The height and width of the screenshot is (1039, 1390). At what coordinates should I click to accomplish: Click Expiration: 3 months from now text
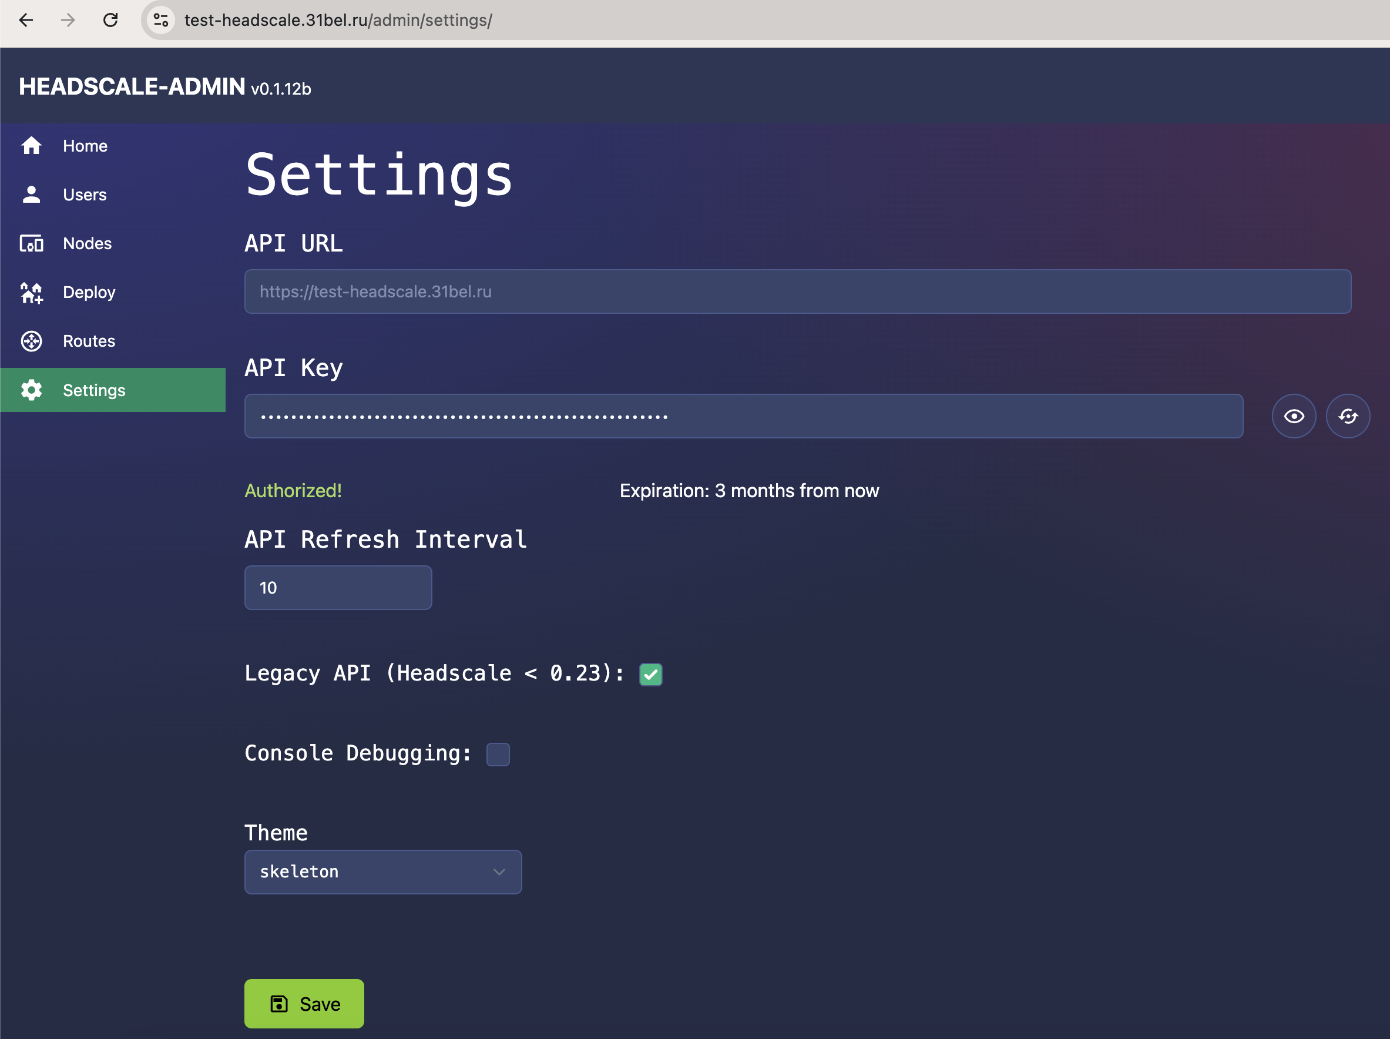749,490
